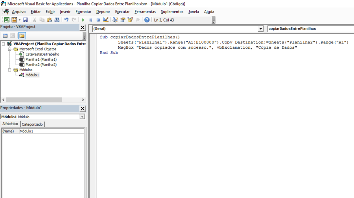354x198 pixels.
Task: Open the Depurar menu
Action: pyautogui.click(x=103, y=12)
